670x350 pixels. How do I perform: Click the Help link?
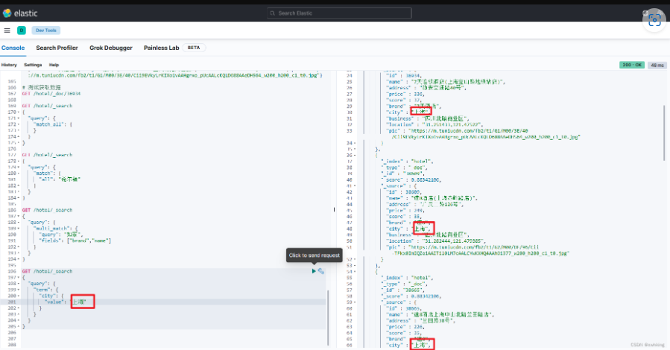(x=54, y=65)
